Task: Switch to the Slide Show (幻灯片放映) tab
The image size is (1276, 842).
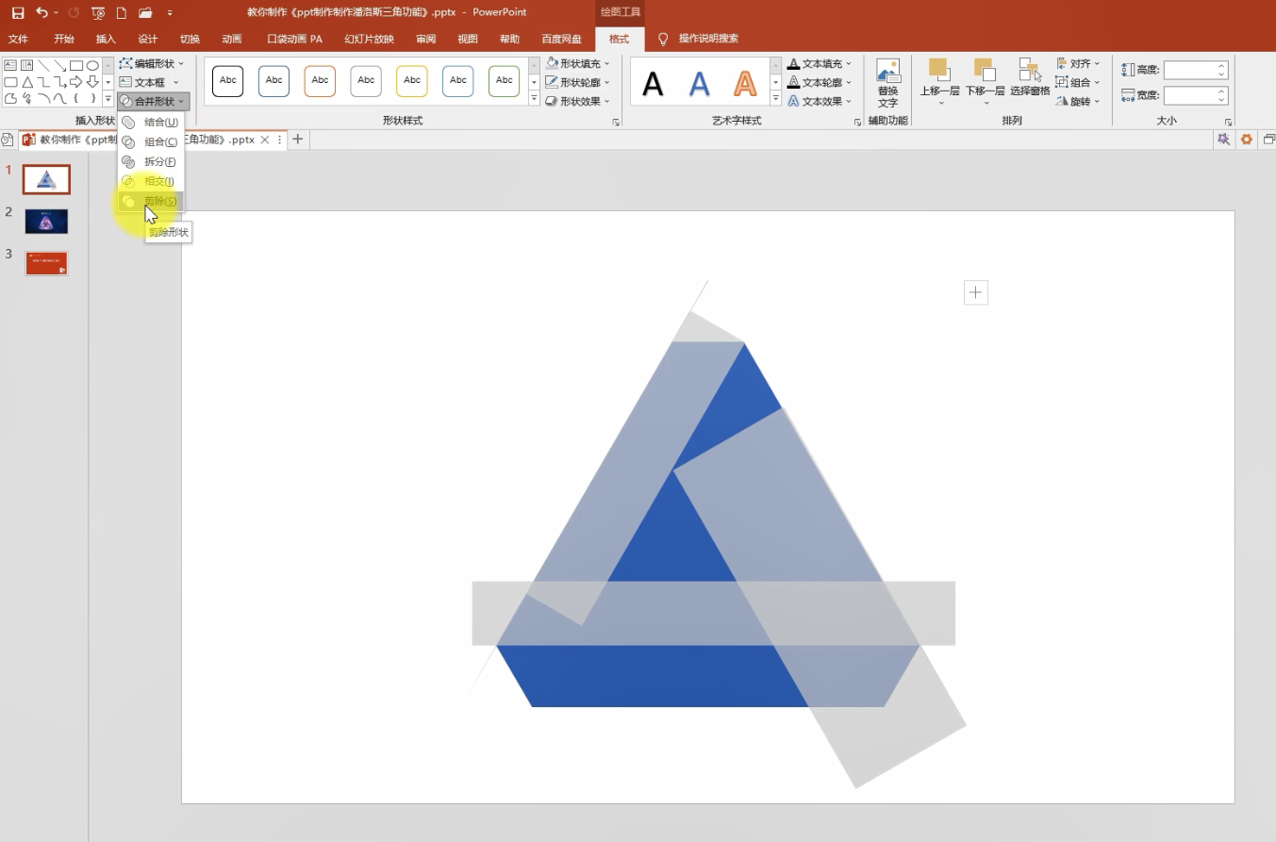Action: pos(370,39)
